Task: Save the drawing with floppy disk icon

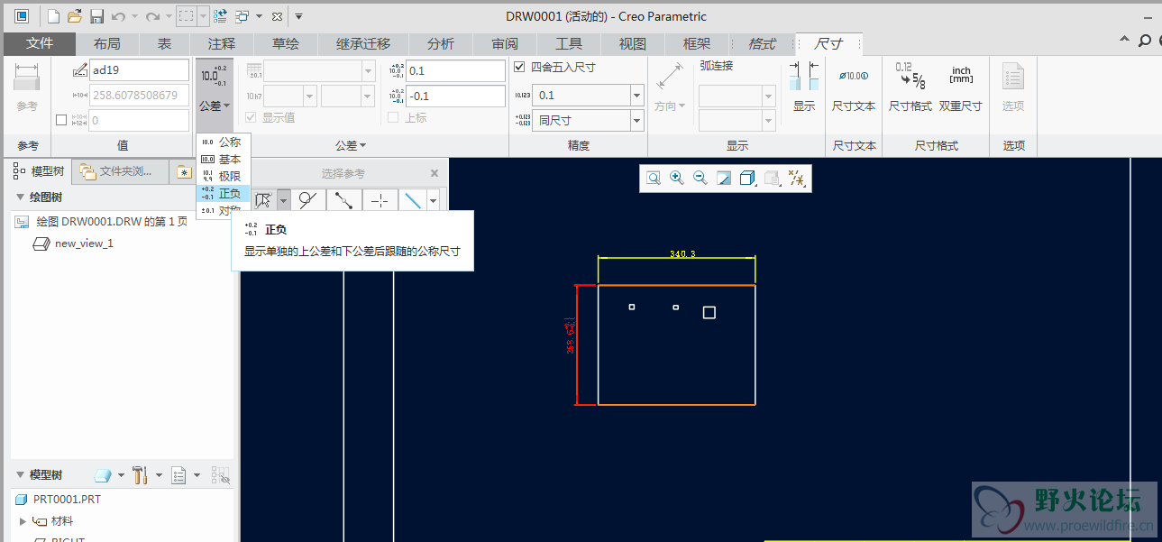Action: 96,16
